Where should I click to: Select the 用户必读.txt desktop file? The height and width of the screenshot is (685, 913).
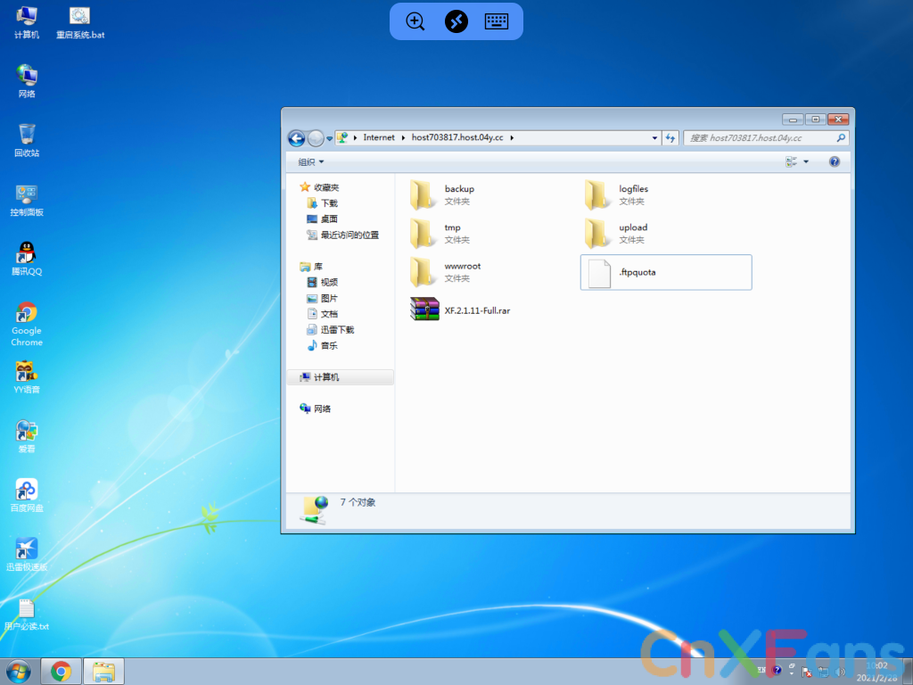[26, 614]
